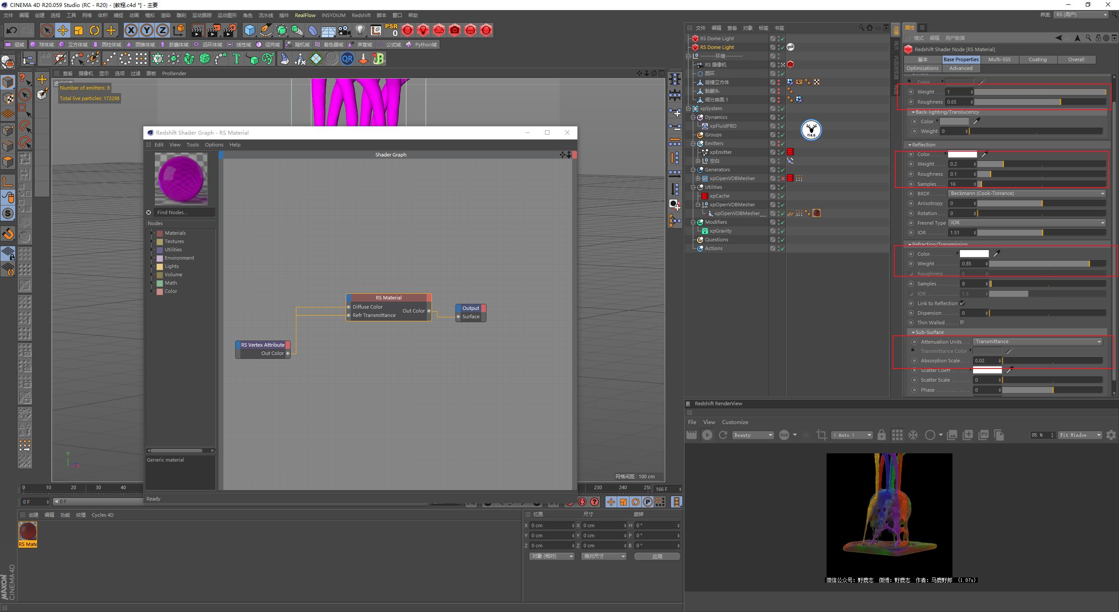Click the snapshot lock icon in RenderView toolbar
The image size is (1119, 612).
[x=882, y=435]
